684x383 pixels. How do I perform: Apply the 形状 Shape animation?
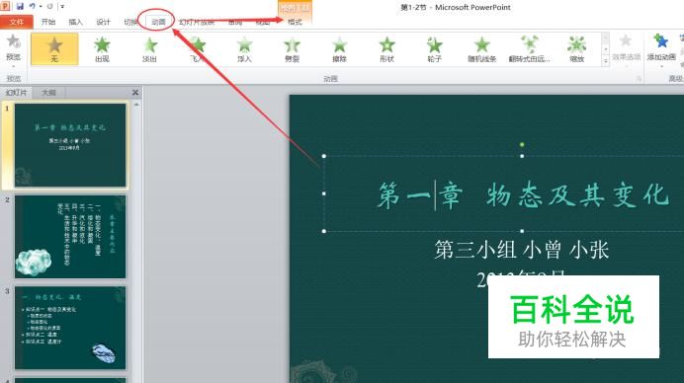click(x=386, y=49)
